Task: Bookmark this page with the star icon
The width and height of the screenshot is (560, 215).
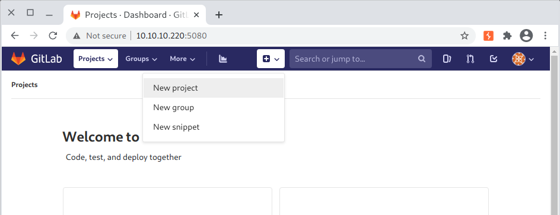Action: click(464, 36)
